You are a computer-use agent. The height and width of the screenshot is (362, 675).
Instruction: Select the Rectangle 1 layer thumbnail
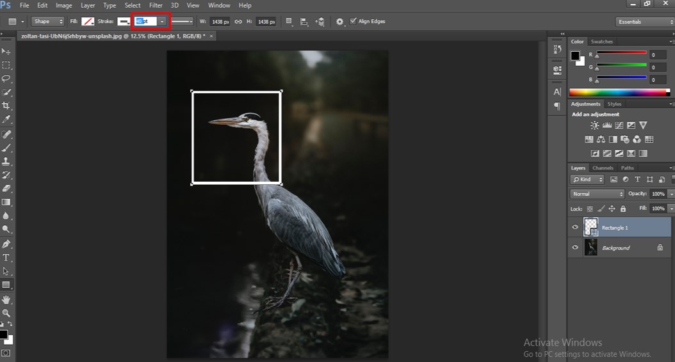[x=590, y=227]
